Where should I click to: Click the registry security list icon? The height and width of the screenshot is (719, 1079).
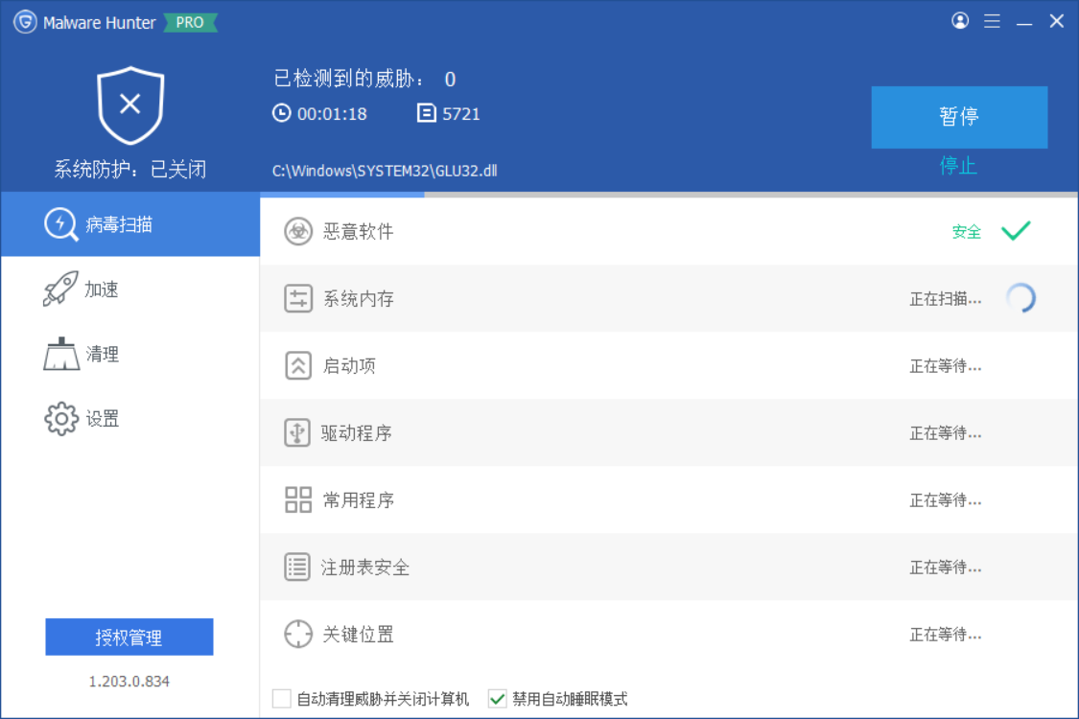point(297,567)
